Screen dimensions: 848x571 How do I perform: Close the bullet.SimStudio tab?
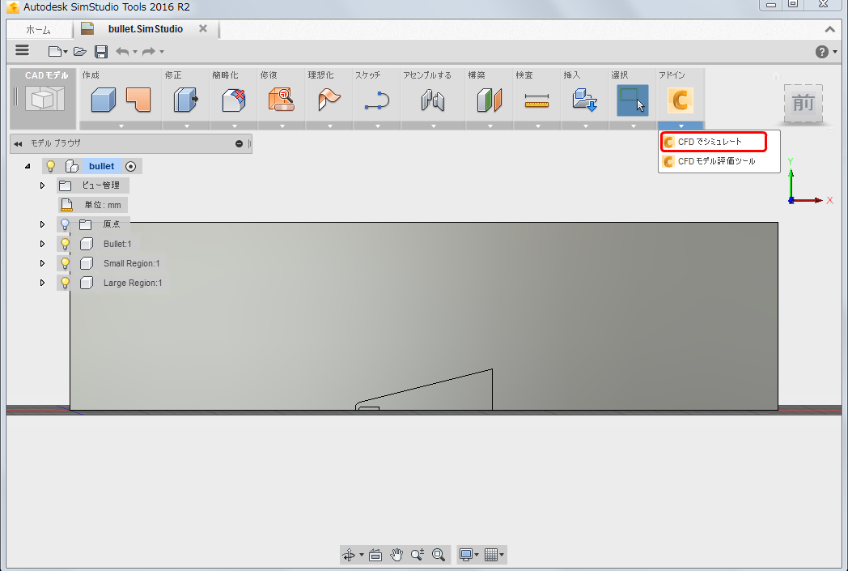[203, 28]
